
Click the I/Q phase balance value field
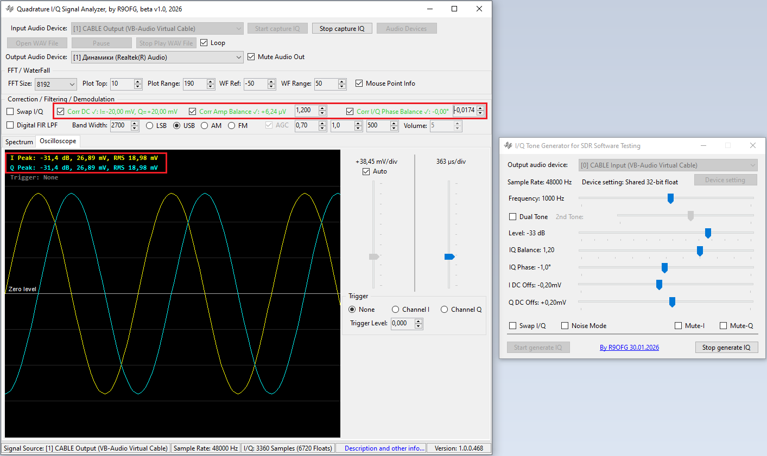[x=465, y=111]
